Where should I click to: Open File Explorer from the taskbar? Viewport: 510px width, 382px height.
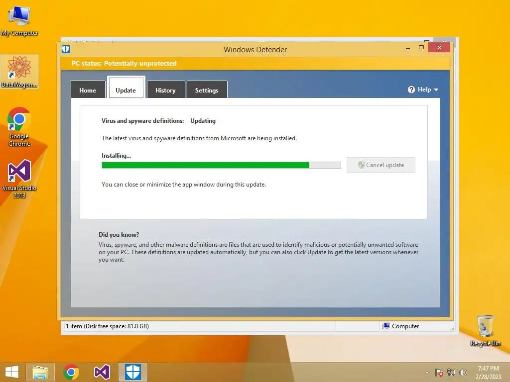[x=40, y=372]
